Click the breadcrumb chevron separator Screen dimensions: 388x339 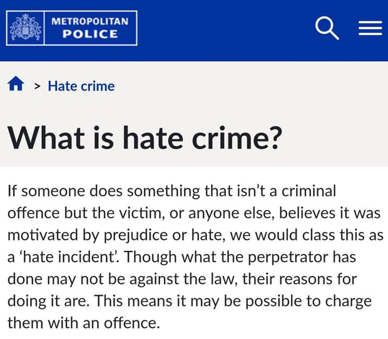37,86
